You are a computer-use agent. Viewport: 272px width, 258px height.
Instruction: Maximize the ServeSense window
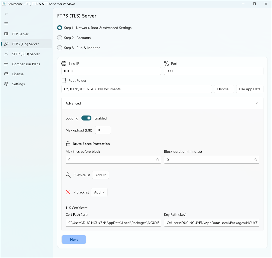[254, 4]
